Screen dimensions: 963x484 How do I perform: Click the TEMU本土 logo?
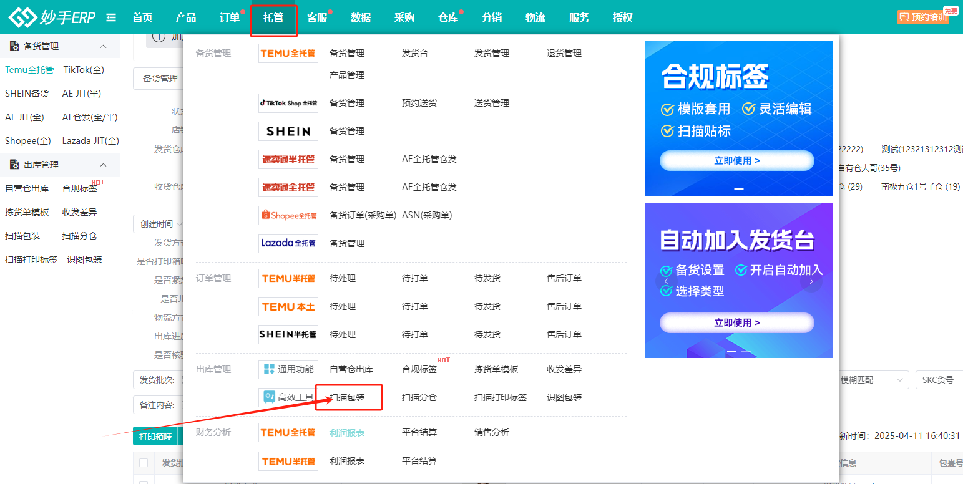288,306
